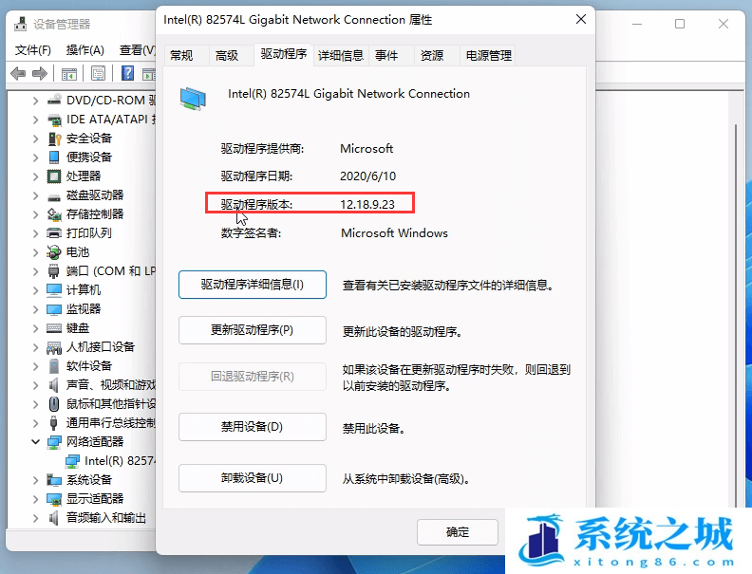Click the blue Help question-mark toolbar icon
752x574 pixels.
pos(127,73)
